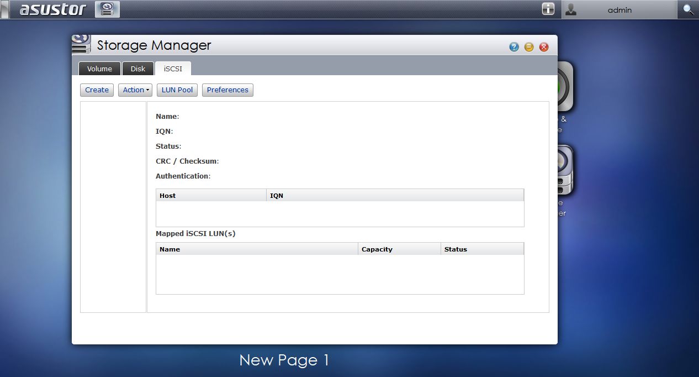Click the Status column header in LUN table
The width and height of the screenshot is (699, 377).
coord(482,249)
